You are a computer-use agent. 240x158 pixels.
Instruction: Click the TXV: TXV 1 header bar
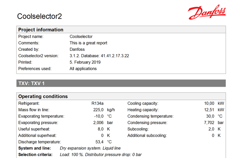pos(31,83)
